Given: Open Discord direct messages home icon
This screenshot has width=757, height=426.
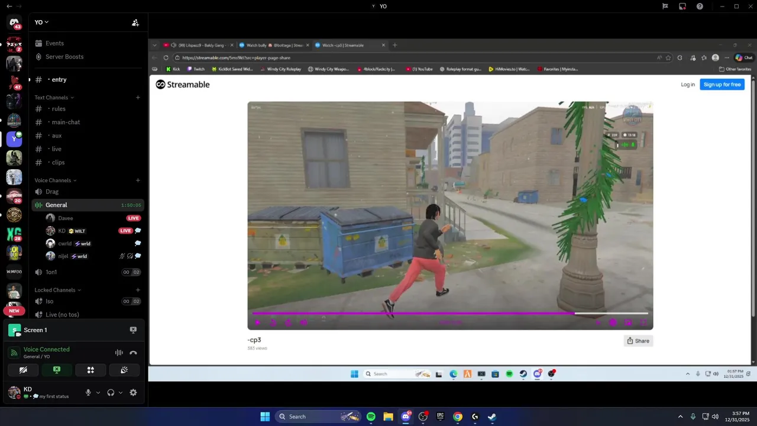Looking at the screenshot, I should click(14, 22).
